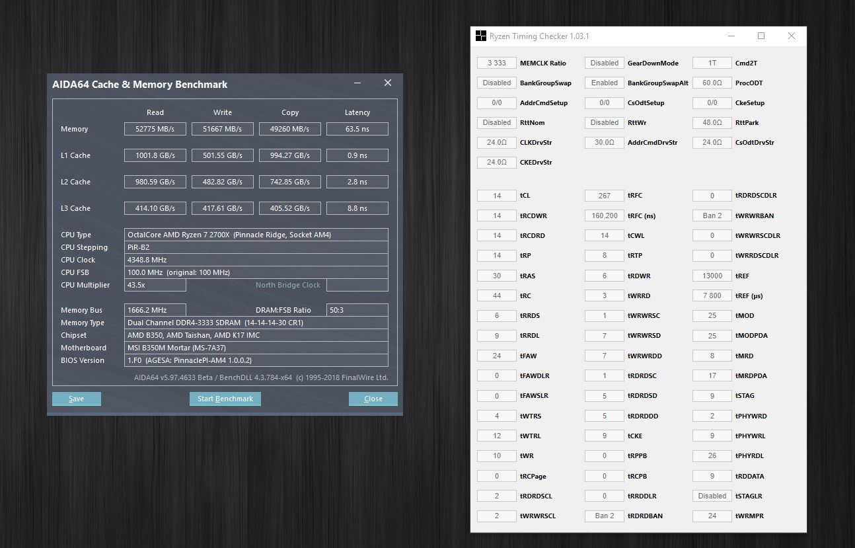Click tRFC value 267
Image resolution: width=855 pixels, height=548 pixels.
[x=605, y=196]
